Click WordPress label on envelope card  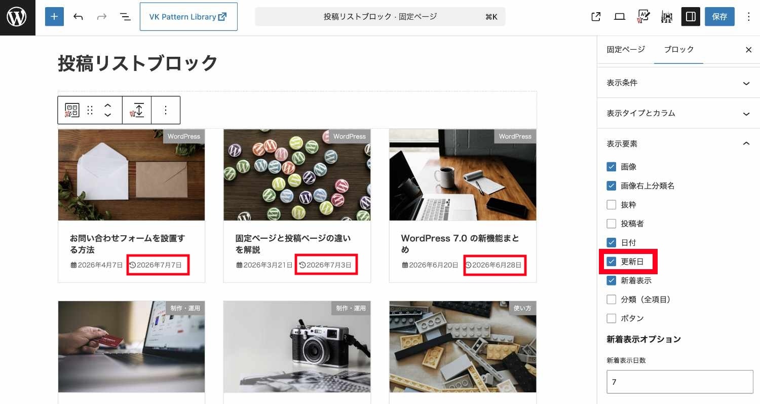pos(184,136)
